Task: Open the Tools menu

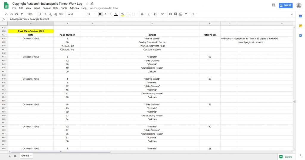Action: (x=64, y=8)
